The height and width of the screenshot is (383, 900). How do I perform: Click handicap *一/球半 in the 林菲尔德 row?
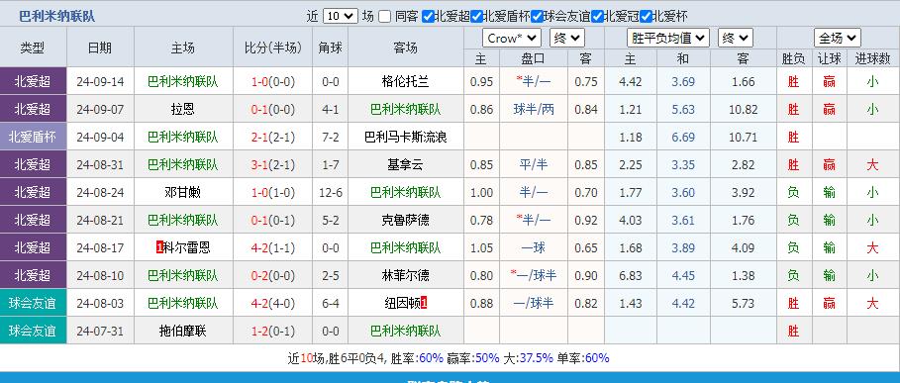[534, 275]
